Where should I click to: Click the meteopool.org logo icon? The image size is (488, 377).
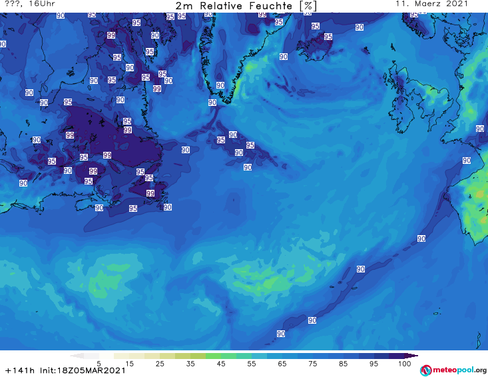425,370
